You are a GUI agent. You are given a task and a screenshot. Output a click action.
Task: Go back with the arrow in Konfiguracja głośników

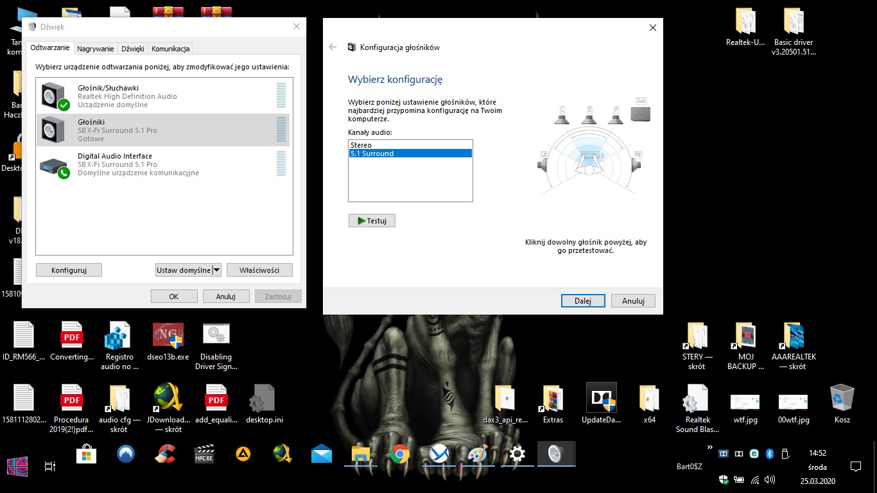pyautogui.click(x=333, y=47)
